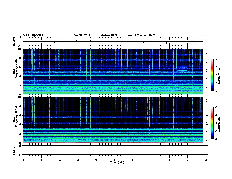Viewport: 232px width, 179px height.
Task: Click time axis tick label "5"
Action: click(115, 159)
